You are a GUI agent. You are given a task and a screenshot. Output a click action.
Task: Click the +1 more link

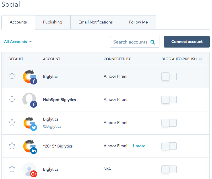[137, 146]
